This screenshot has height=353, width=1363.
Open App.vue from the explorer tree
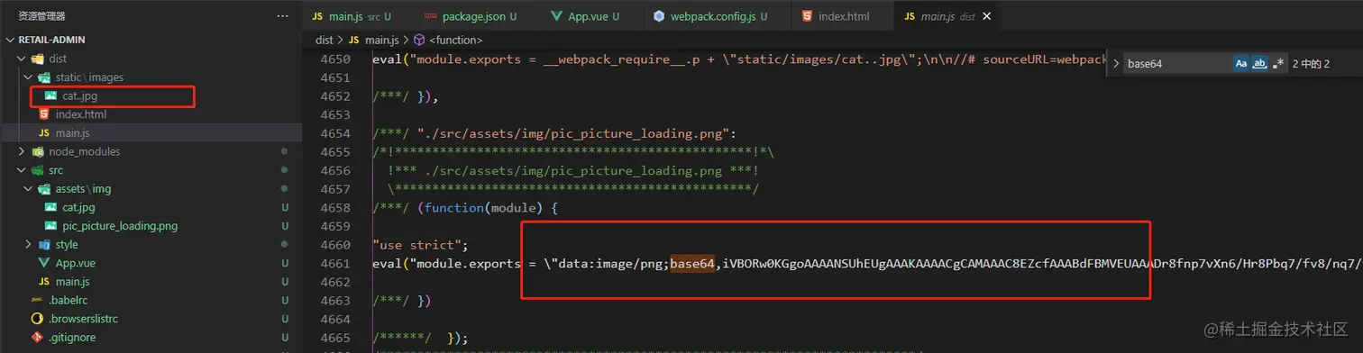click(x=76, y=263)
